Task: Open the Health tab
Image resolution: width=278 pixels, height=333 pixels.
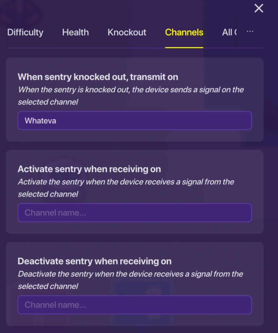Action: point(75,32)
